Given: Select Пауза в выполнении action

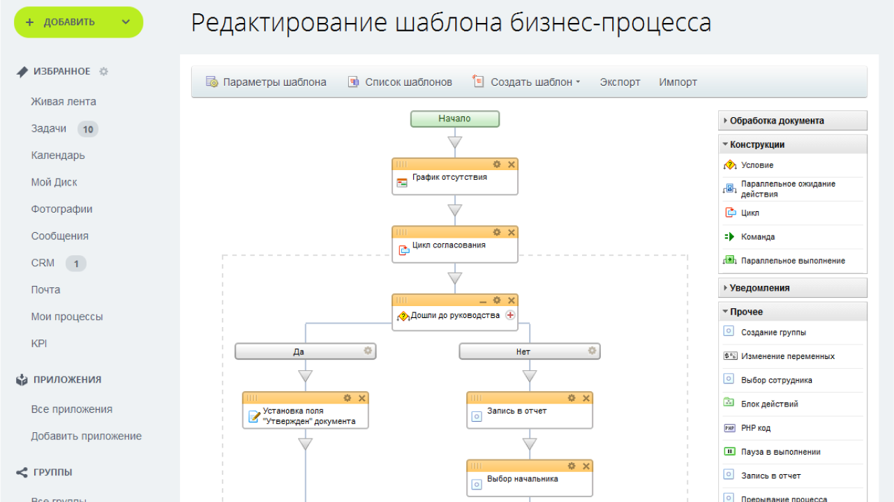Looking at the screenshot, I should pos(780,452).
